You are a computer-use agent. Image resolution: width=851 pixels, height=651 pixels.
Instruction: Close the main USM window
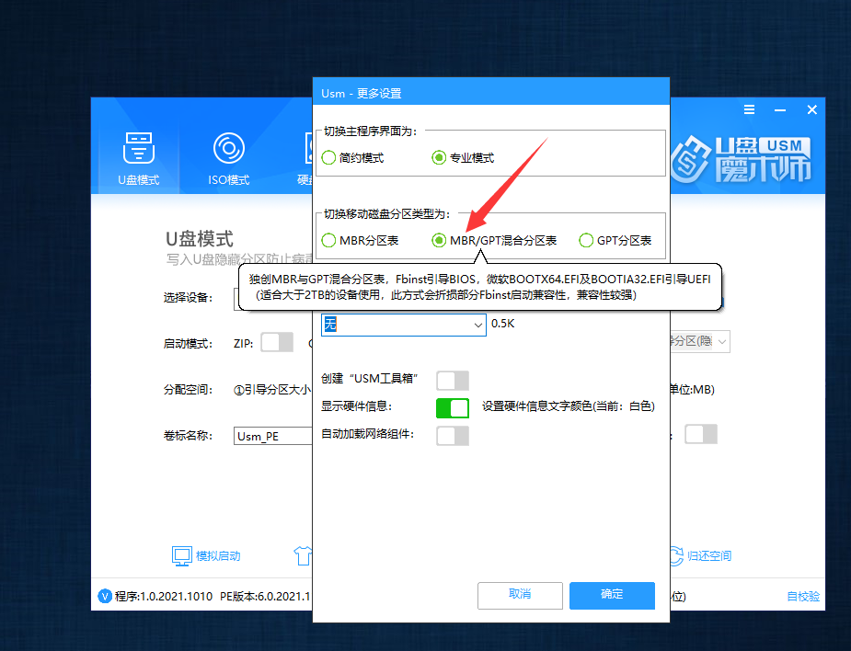812,110
